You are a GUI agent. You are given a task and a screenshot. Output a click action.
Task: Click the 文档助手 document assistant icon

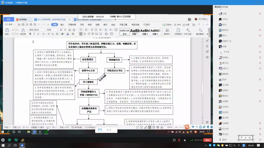178,31
